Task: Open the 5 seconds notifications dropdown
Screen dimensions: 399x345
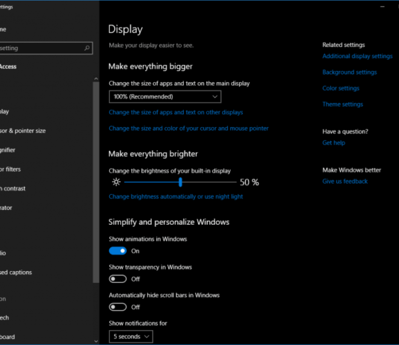Action: click(x=131, y=336)
